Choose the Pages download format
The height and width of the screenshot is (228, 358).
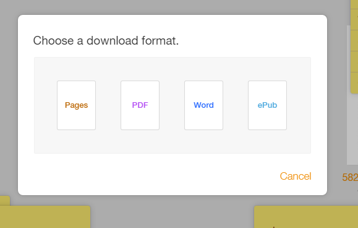[x=76, y=105]
